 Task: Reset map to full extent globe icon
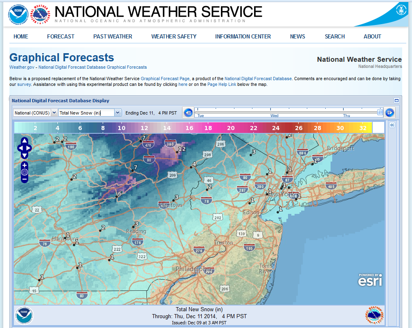click(25, 172)
